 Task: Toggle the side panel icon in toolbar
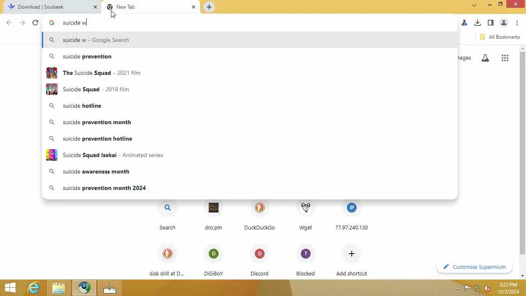click(490, 23)
